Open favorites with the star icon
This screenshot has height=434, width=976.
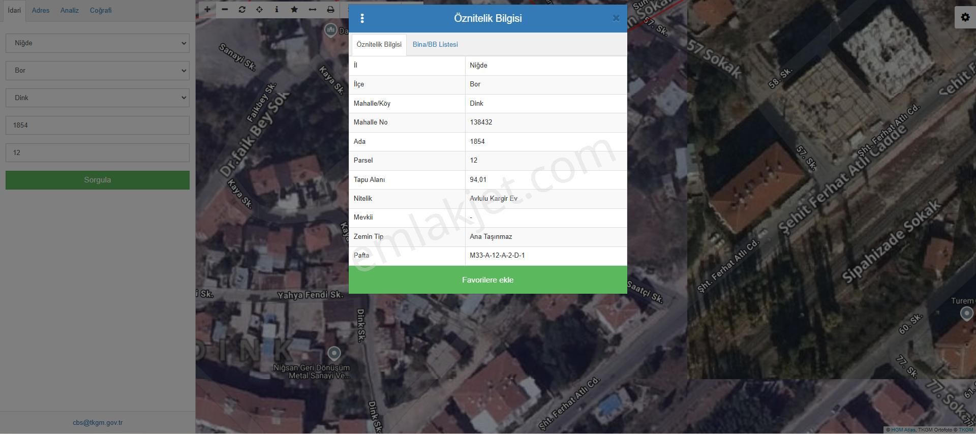(294, 10)
